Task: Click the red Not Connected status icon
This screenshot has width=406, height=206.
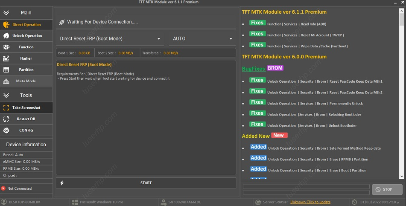Action: (x=3, y=189)
